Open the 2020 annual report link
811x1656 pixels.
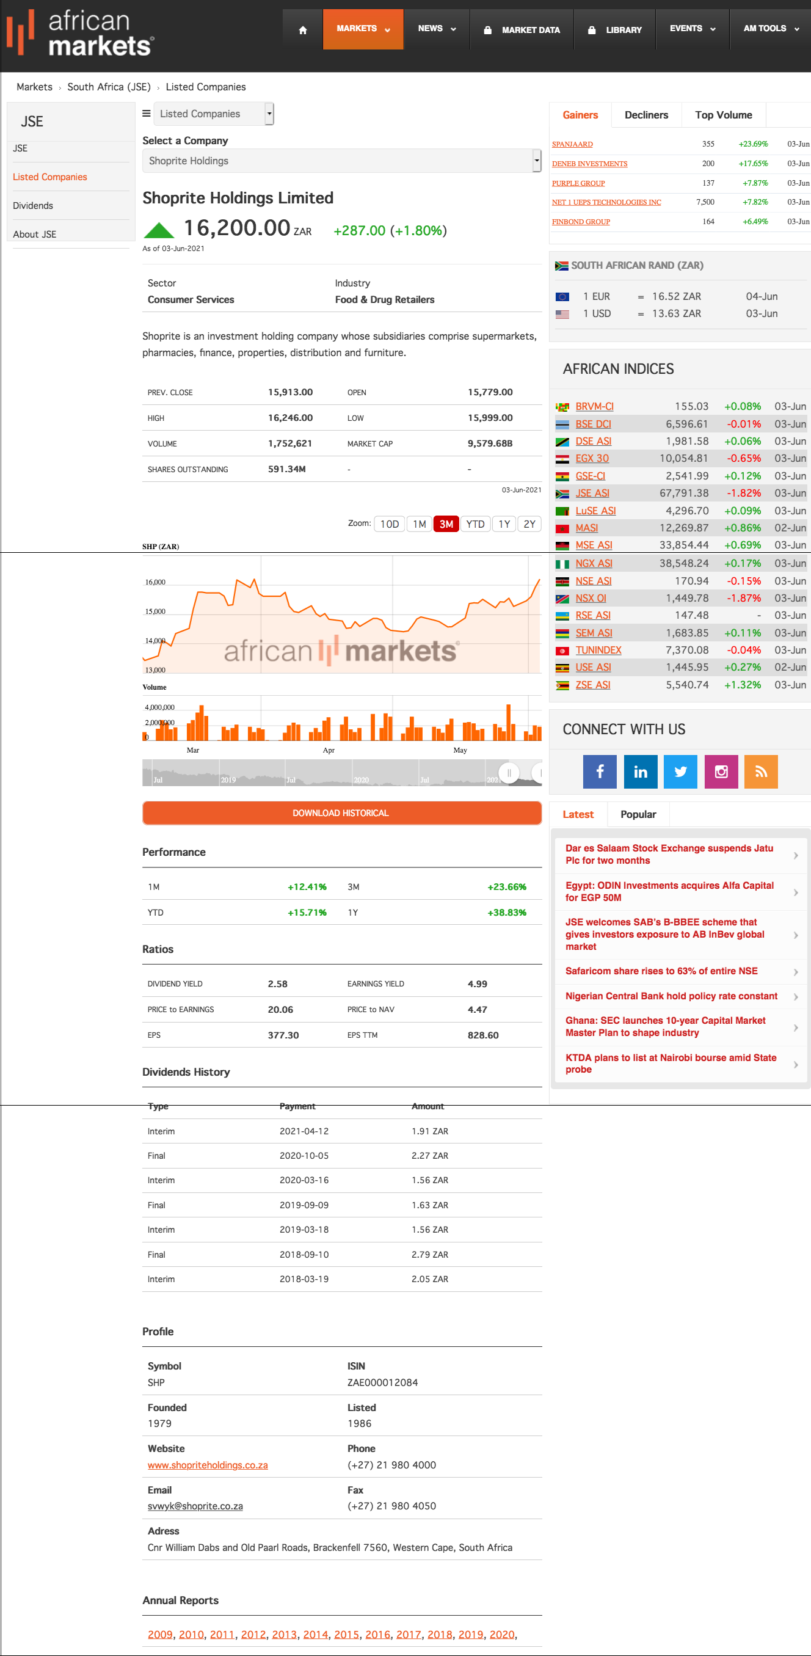(x=502, y=1635)
